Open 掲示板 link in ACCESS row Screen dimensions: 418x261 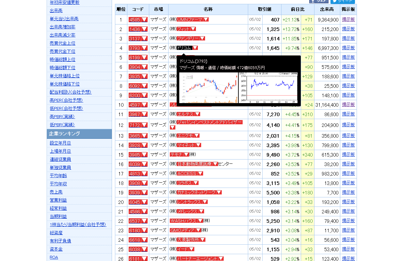[x=348, y=174]
